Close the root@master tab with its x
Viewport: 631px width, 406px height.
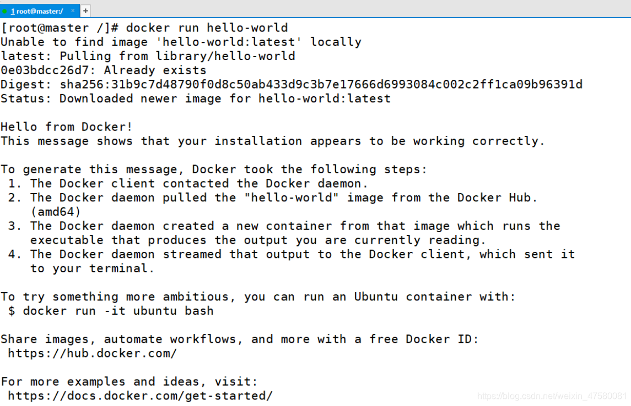tap(73, 11)
